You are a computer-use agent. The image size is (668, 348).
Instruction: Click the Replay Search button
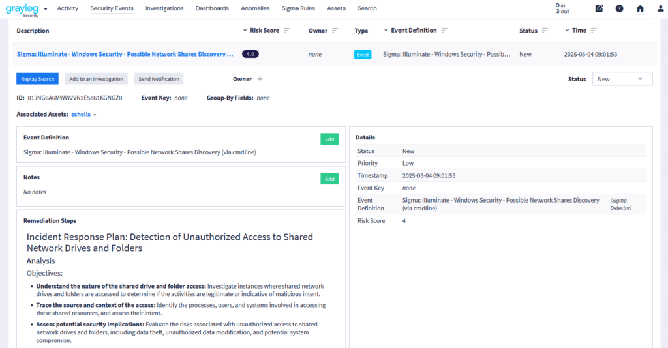click(37, 79)
